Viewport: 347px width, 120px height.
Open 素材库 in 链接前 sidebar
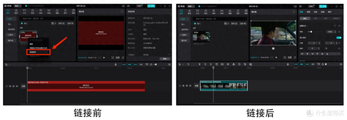coord(11,41)
